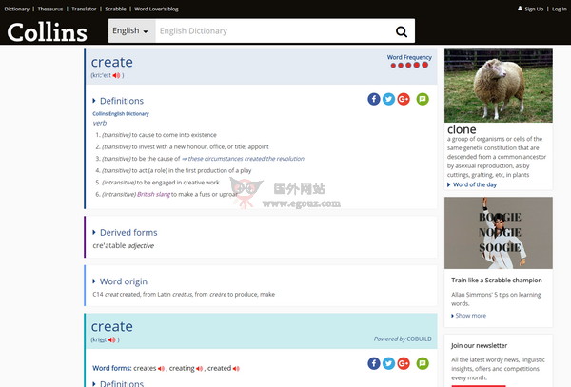Click the Join our newsletter heading

click(479, 345)
